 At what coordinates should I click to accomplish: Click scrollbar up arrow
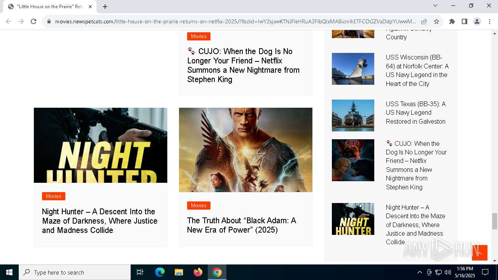coord(494,33)
